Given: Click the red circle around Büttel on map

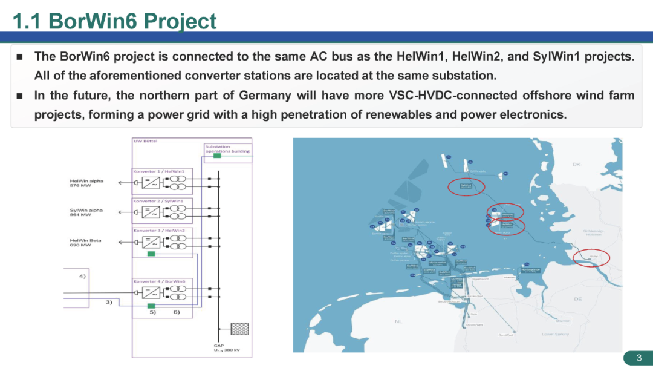Looking at the screenshot, I should [x=591, y=257].
